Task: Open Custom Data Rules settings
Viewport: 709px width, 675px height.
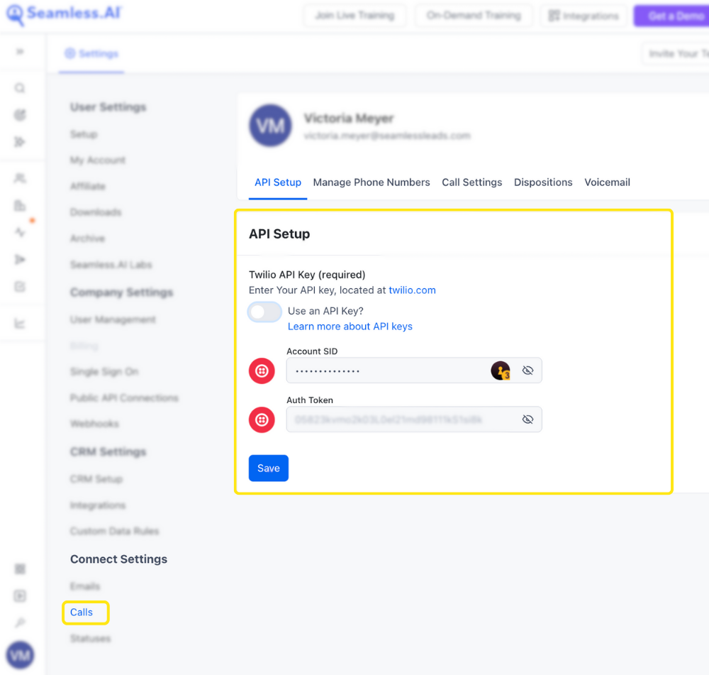Action: point(114,531)
